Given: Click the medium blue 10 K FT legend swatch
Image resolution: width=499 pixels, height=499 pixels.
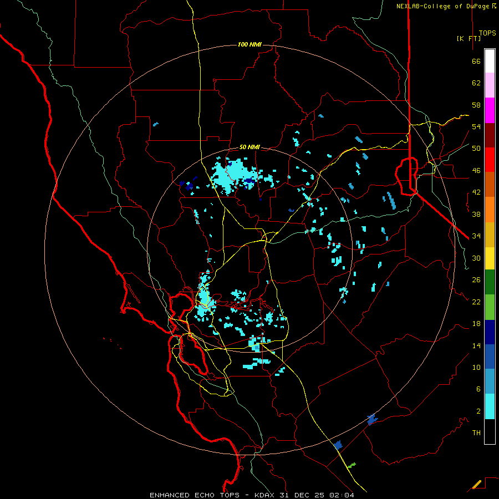Looking at the screenshot, I should (490, 357).
